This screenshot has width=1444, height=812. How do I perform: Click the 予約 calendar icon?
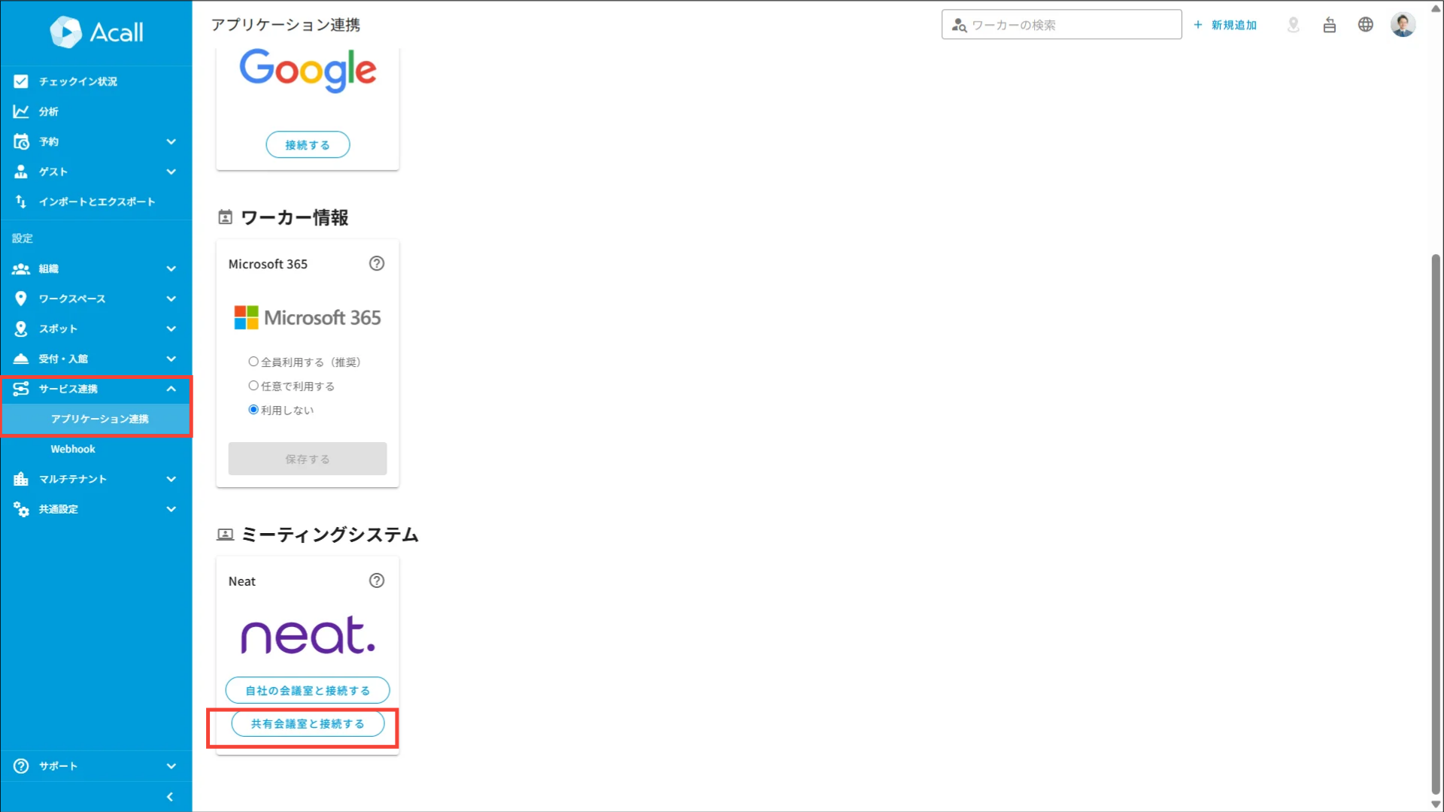pyautogui.click(x=21, y=141)
